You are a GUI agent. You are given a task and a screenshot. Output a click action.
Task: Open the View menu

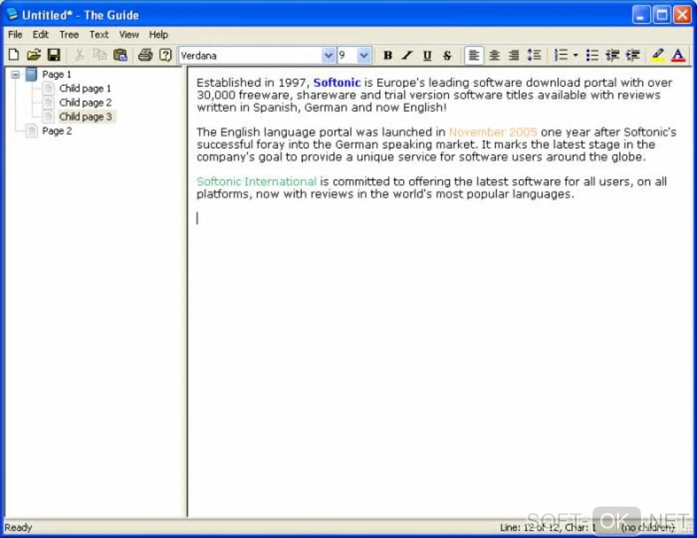(129, 35)
